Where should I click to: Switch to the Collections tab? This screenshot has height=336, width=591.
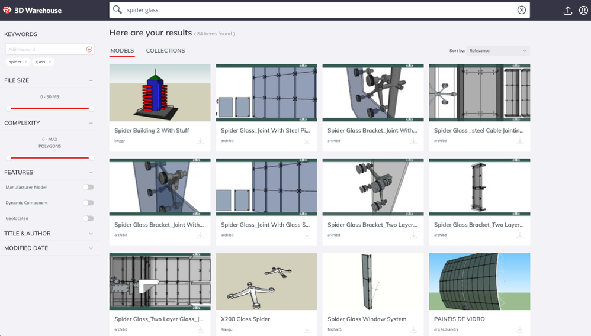pyautogui.click(x=165, y=50)
